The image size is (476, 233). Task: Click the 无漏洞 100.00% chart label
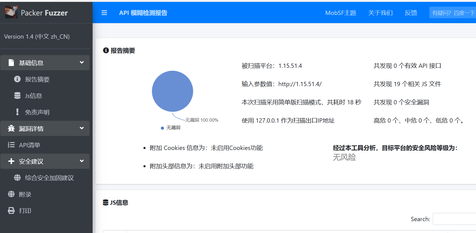point(202,120)
